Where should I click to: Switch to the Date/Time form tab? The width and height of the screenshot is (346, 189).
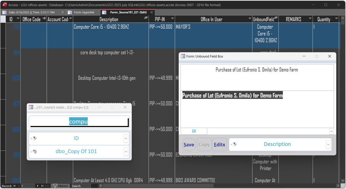pos(31,12)
